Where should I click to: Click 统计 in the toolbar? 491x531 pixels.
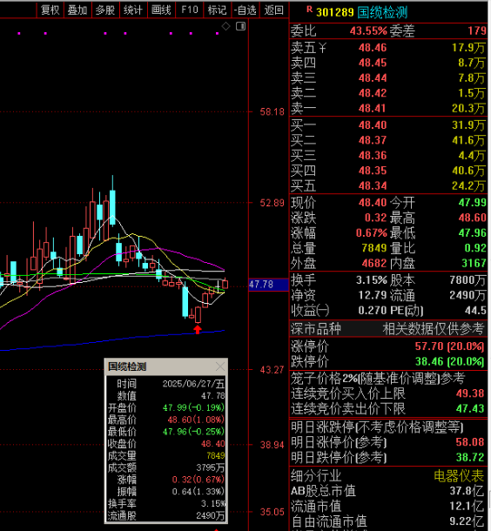(133, 10)
